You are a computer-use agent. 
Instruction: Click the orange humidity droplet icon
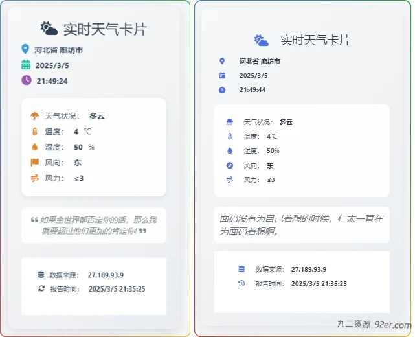[35, 147]
